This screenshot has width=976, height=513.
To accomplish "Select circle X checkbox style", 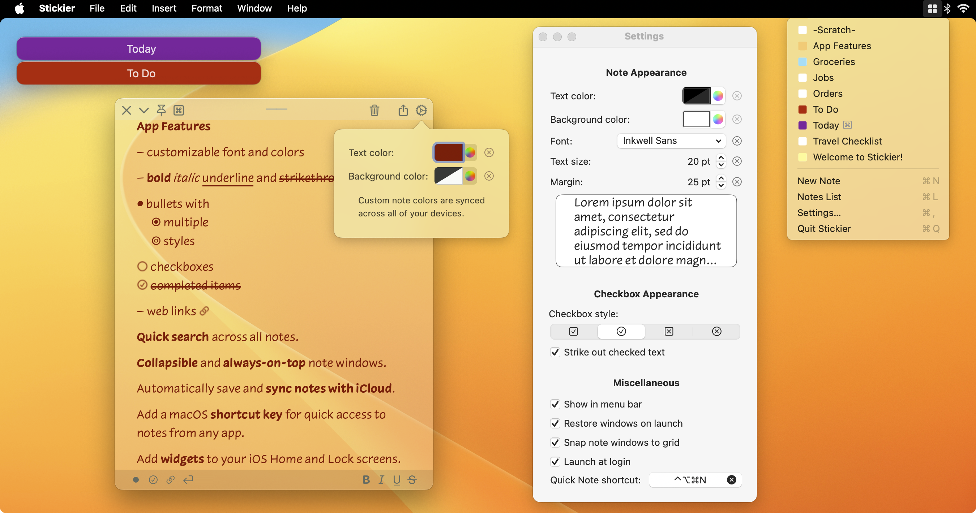I will click(x=716, y=331).
